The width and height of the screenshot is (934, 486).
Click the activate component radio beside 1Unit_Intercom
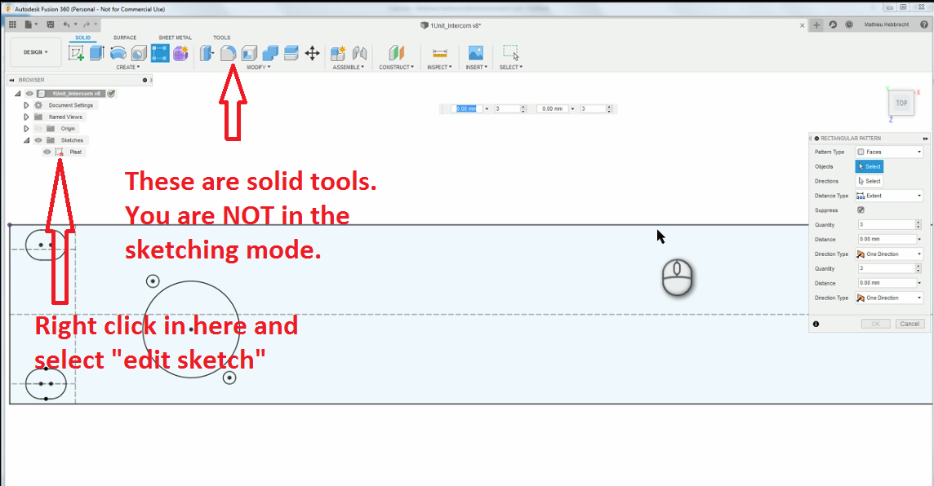(111, 94)
